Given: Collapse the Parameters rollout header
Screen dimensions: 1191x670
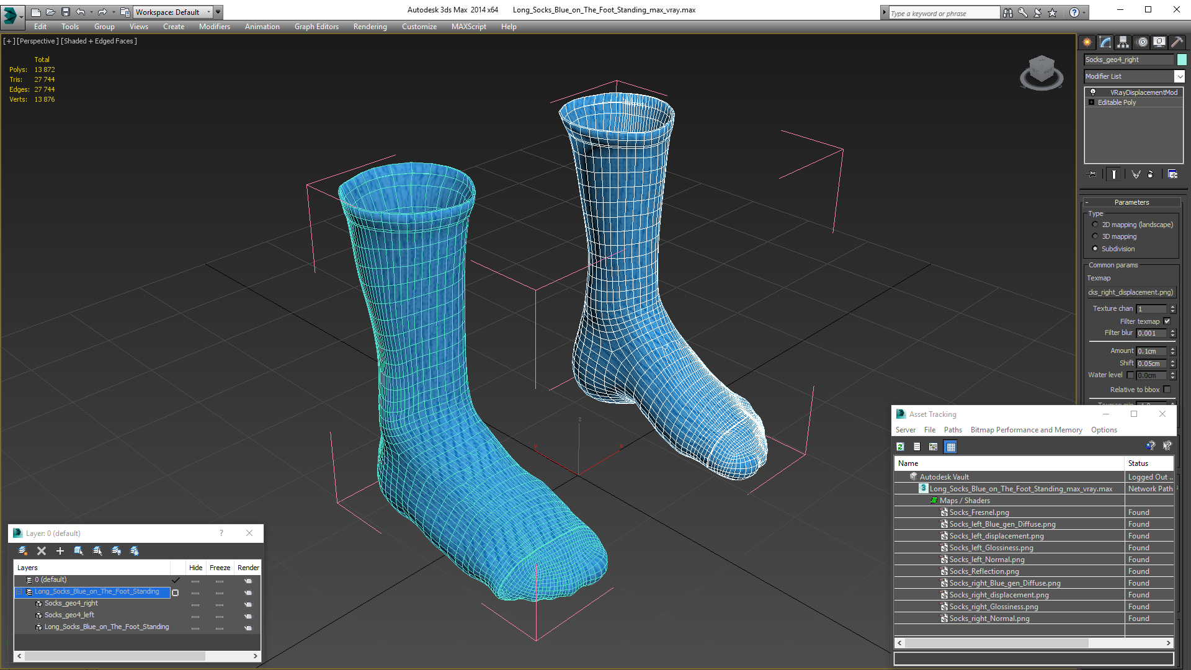Looking at the screenshot, I should (x=1131, y=202).
